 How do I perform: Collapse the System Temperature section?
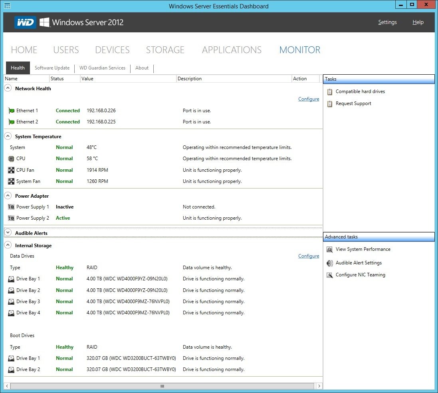(8, 136)
